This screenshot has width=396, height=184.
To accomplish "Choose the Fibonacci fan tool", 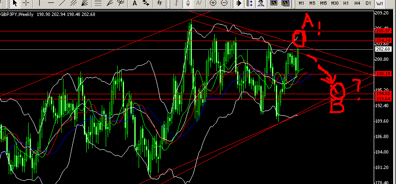I will (110, 3).
